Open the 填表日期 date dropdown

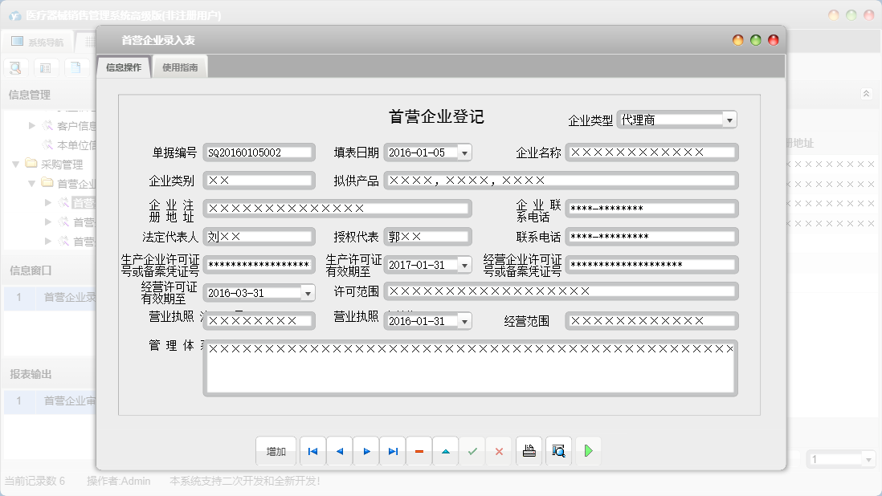[x=464, y=152]
